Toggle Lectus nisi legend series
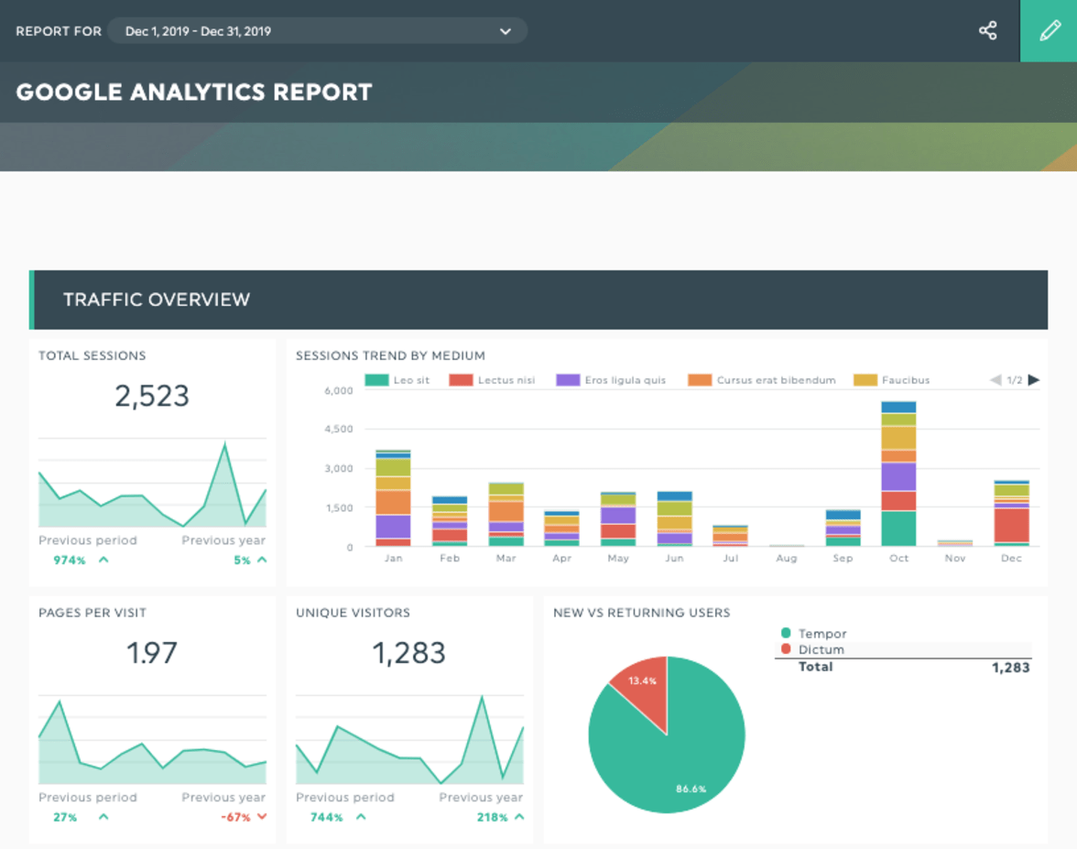 pos(492,380)
